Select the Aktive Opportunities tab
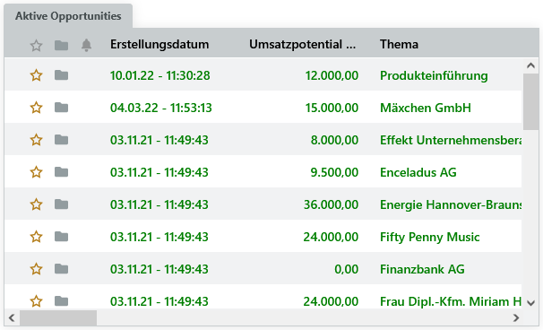This screenshot has width=543, height=330. click(68, 16)
